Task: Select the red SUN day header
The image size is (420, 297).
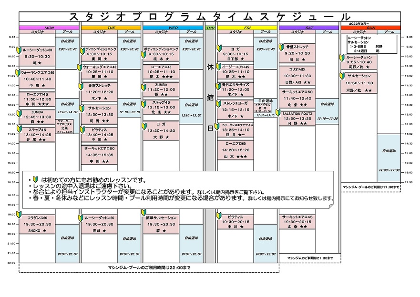Action: (371, 28)
